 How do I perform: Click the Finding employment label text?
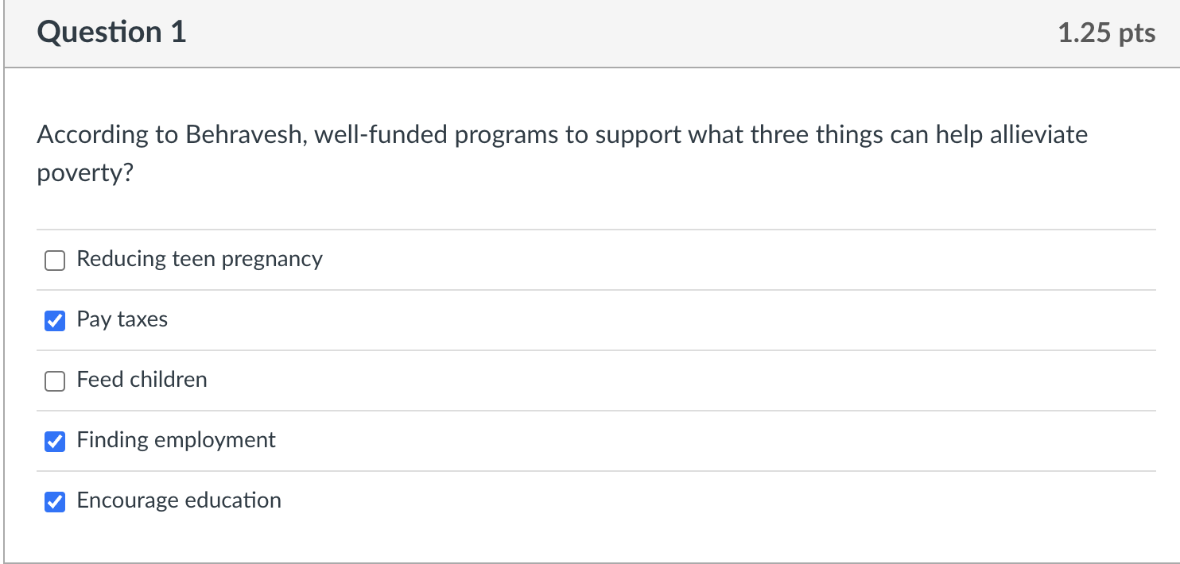[176, 440]
